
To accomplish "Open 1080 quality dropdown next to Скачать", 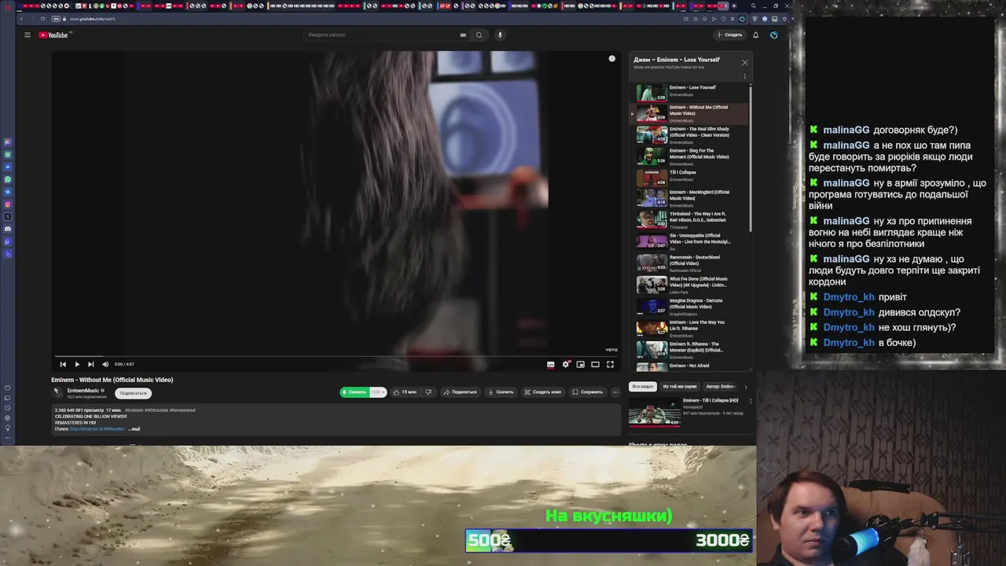I will [377, 391].
